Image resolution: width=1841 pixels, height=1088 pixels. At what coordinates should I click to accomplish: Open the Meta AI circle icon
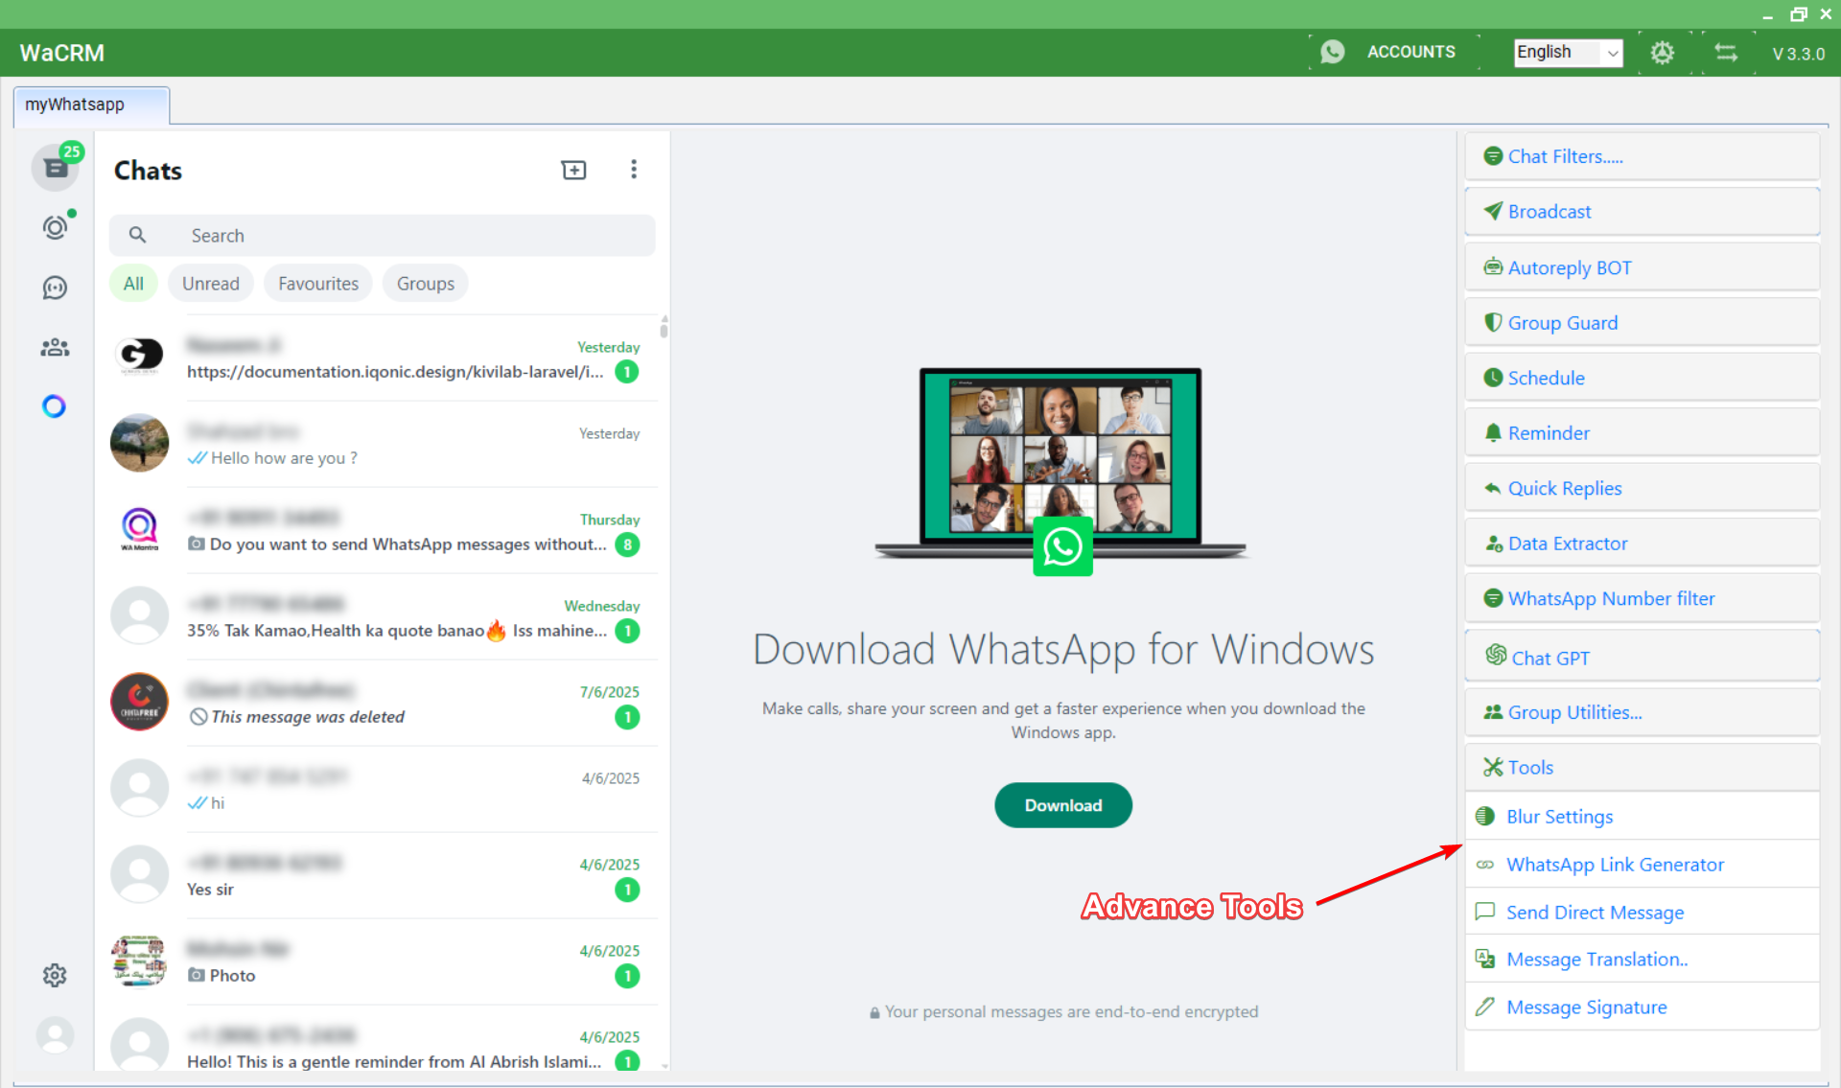coord(55,406)
